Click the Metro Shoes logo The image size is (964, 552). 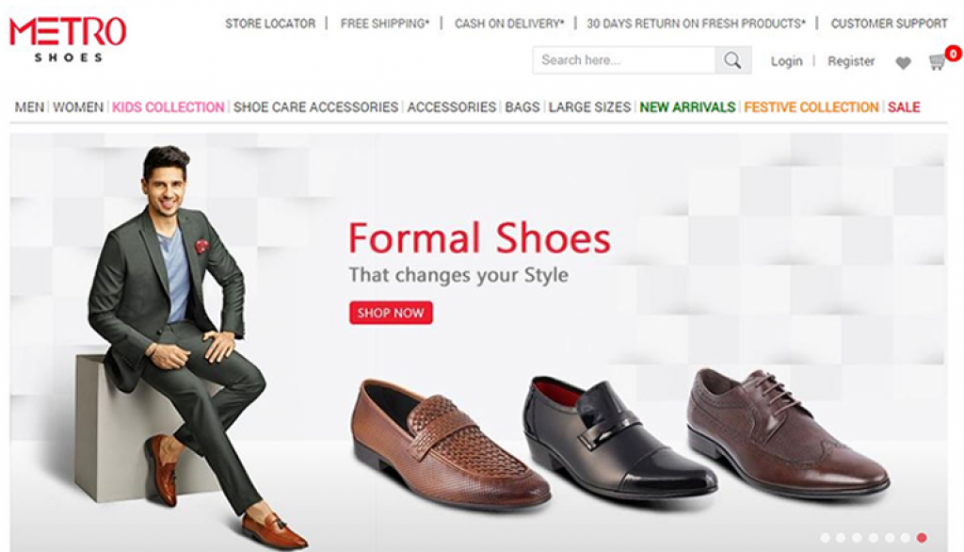[x=68, y=40]
